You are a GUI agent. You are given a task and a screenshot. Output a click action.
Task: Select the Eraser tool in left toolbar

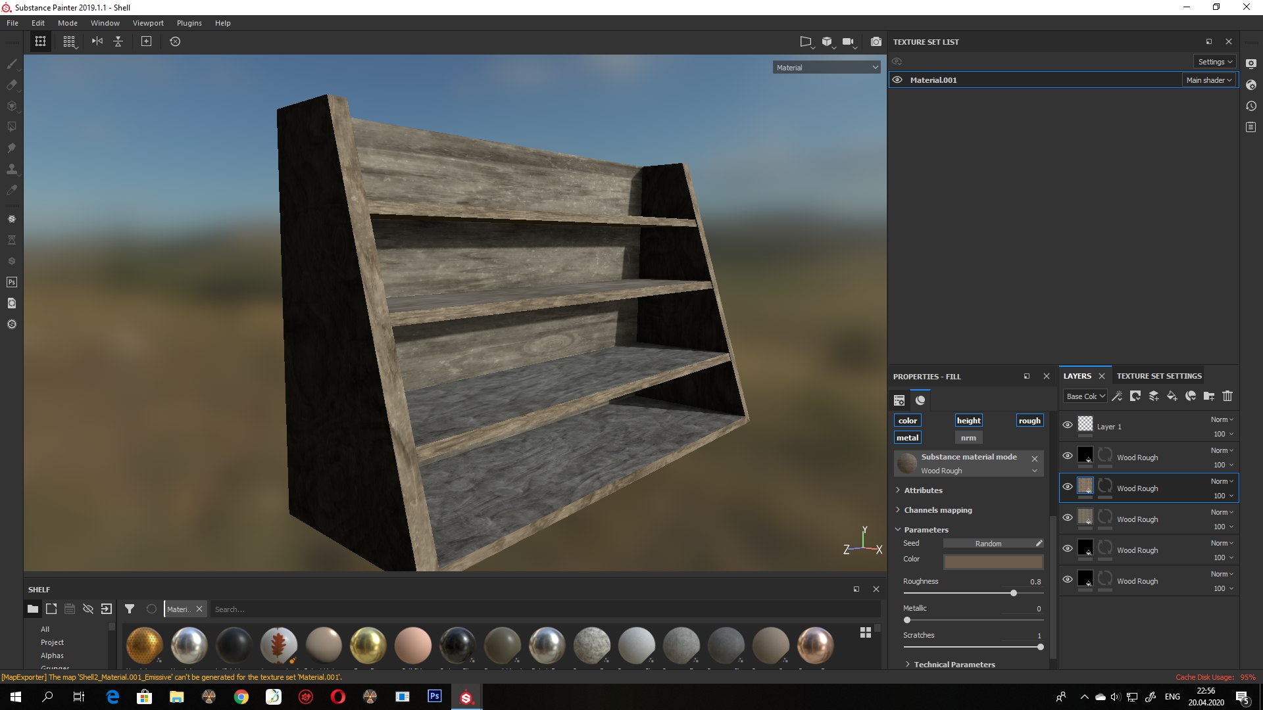pyautogui.click(x=11, y=85)
